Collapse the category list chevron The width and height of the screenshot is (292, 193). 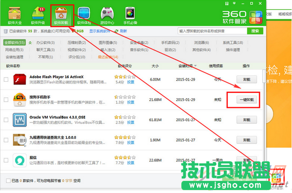[30, 43]
